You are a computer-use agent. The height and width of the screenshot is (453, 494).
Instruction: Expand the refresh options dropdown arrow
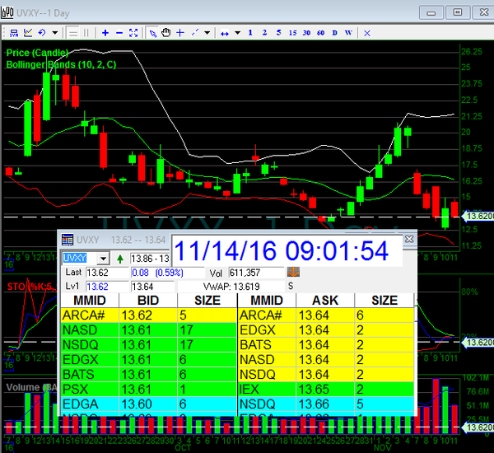(x=55, y=32)
